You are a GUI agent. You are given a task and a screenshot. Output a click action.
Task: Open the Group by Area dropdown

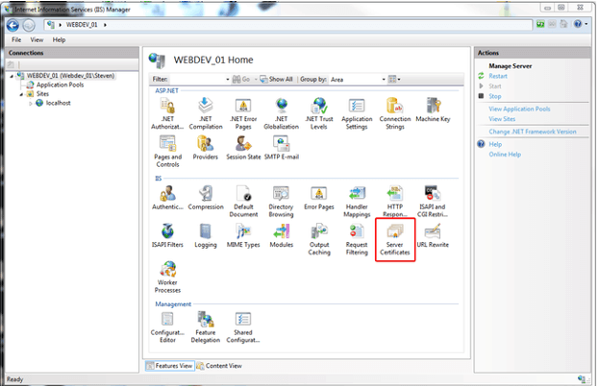[x=384, y=80]
